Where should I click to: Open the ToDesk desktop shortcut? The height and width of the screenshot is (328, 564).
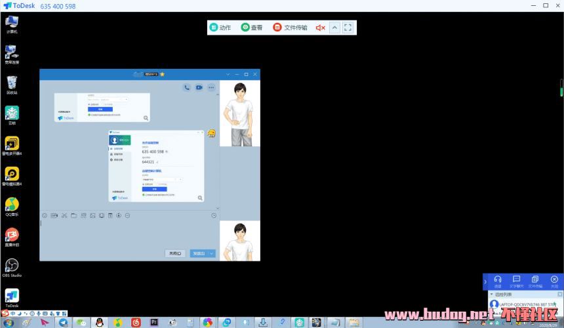point(12,298)
